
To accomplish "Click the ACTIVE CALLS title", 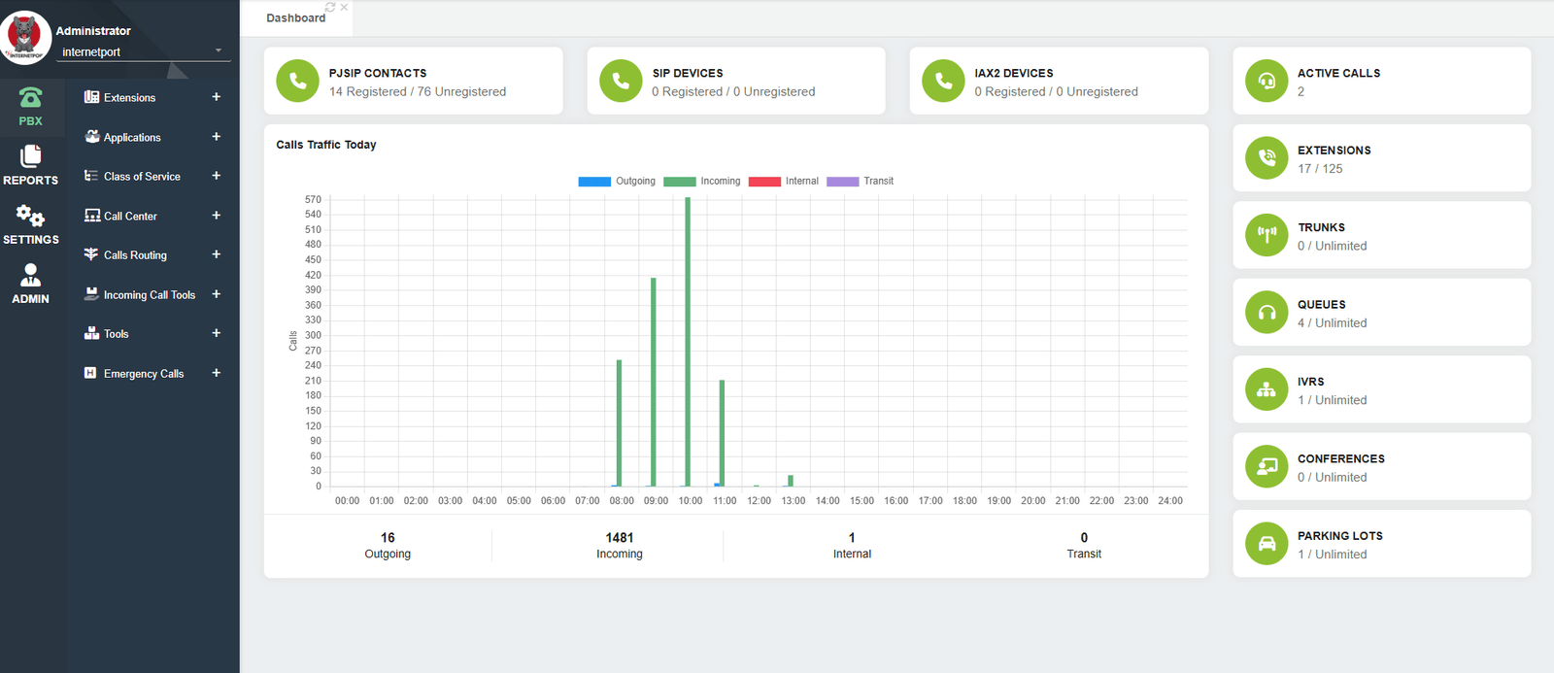I will click(x=1338, y=73).
